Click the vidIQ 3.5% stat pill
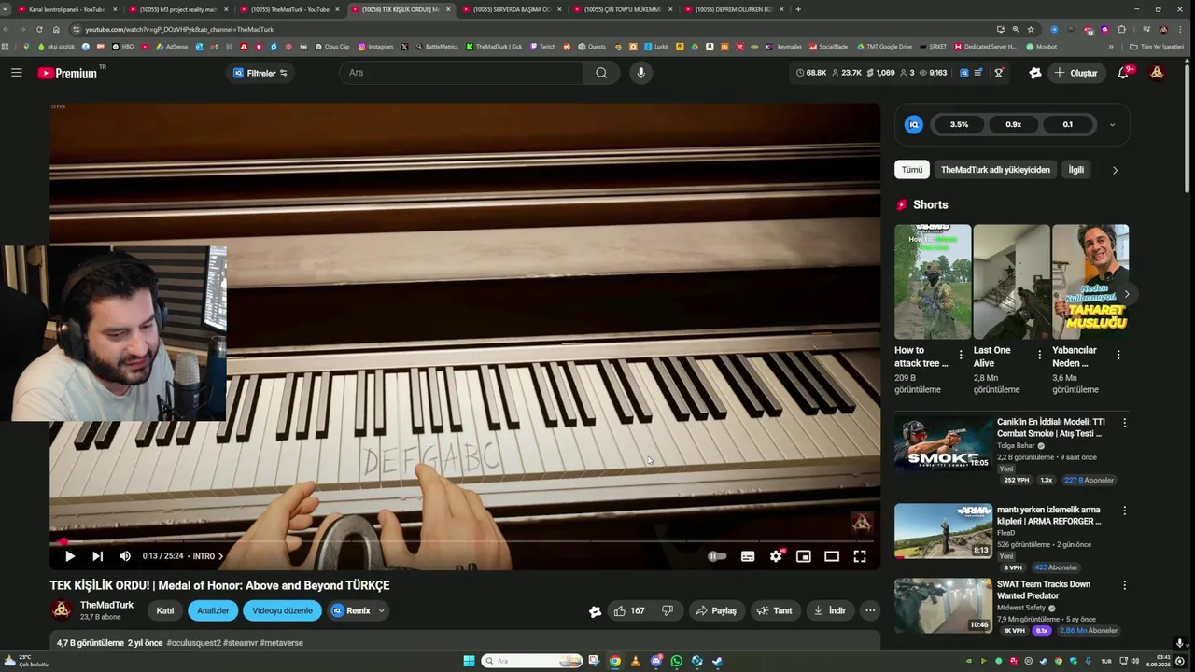1195x672 pixels. tap(959, 125)
